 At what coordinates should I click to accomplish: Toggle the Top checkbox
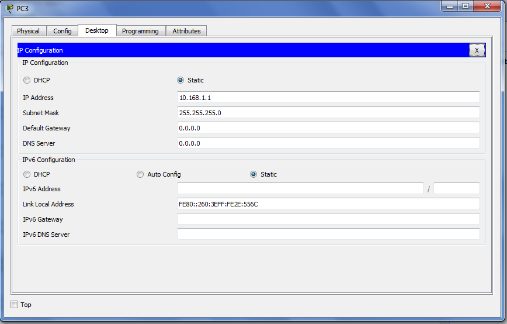[x=14, y=305]
